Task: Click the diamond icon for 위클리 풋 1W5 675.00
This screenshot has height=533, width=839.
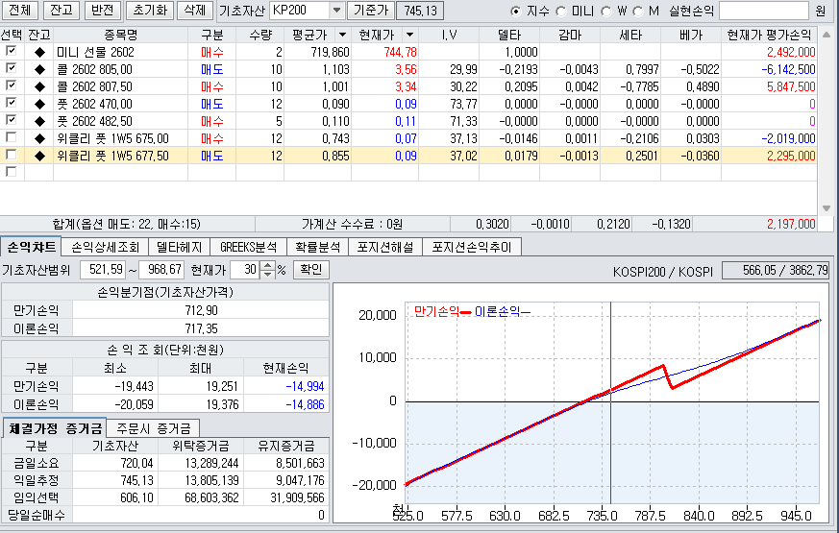Action: coord(39,139)
